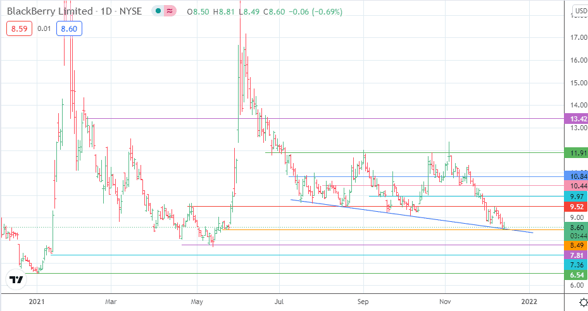This screenshot has width=588, height=311.
Task: Click the TradingView logo icon
Action: click(x=16, y=279)
